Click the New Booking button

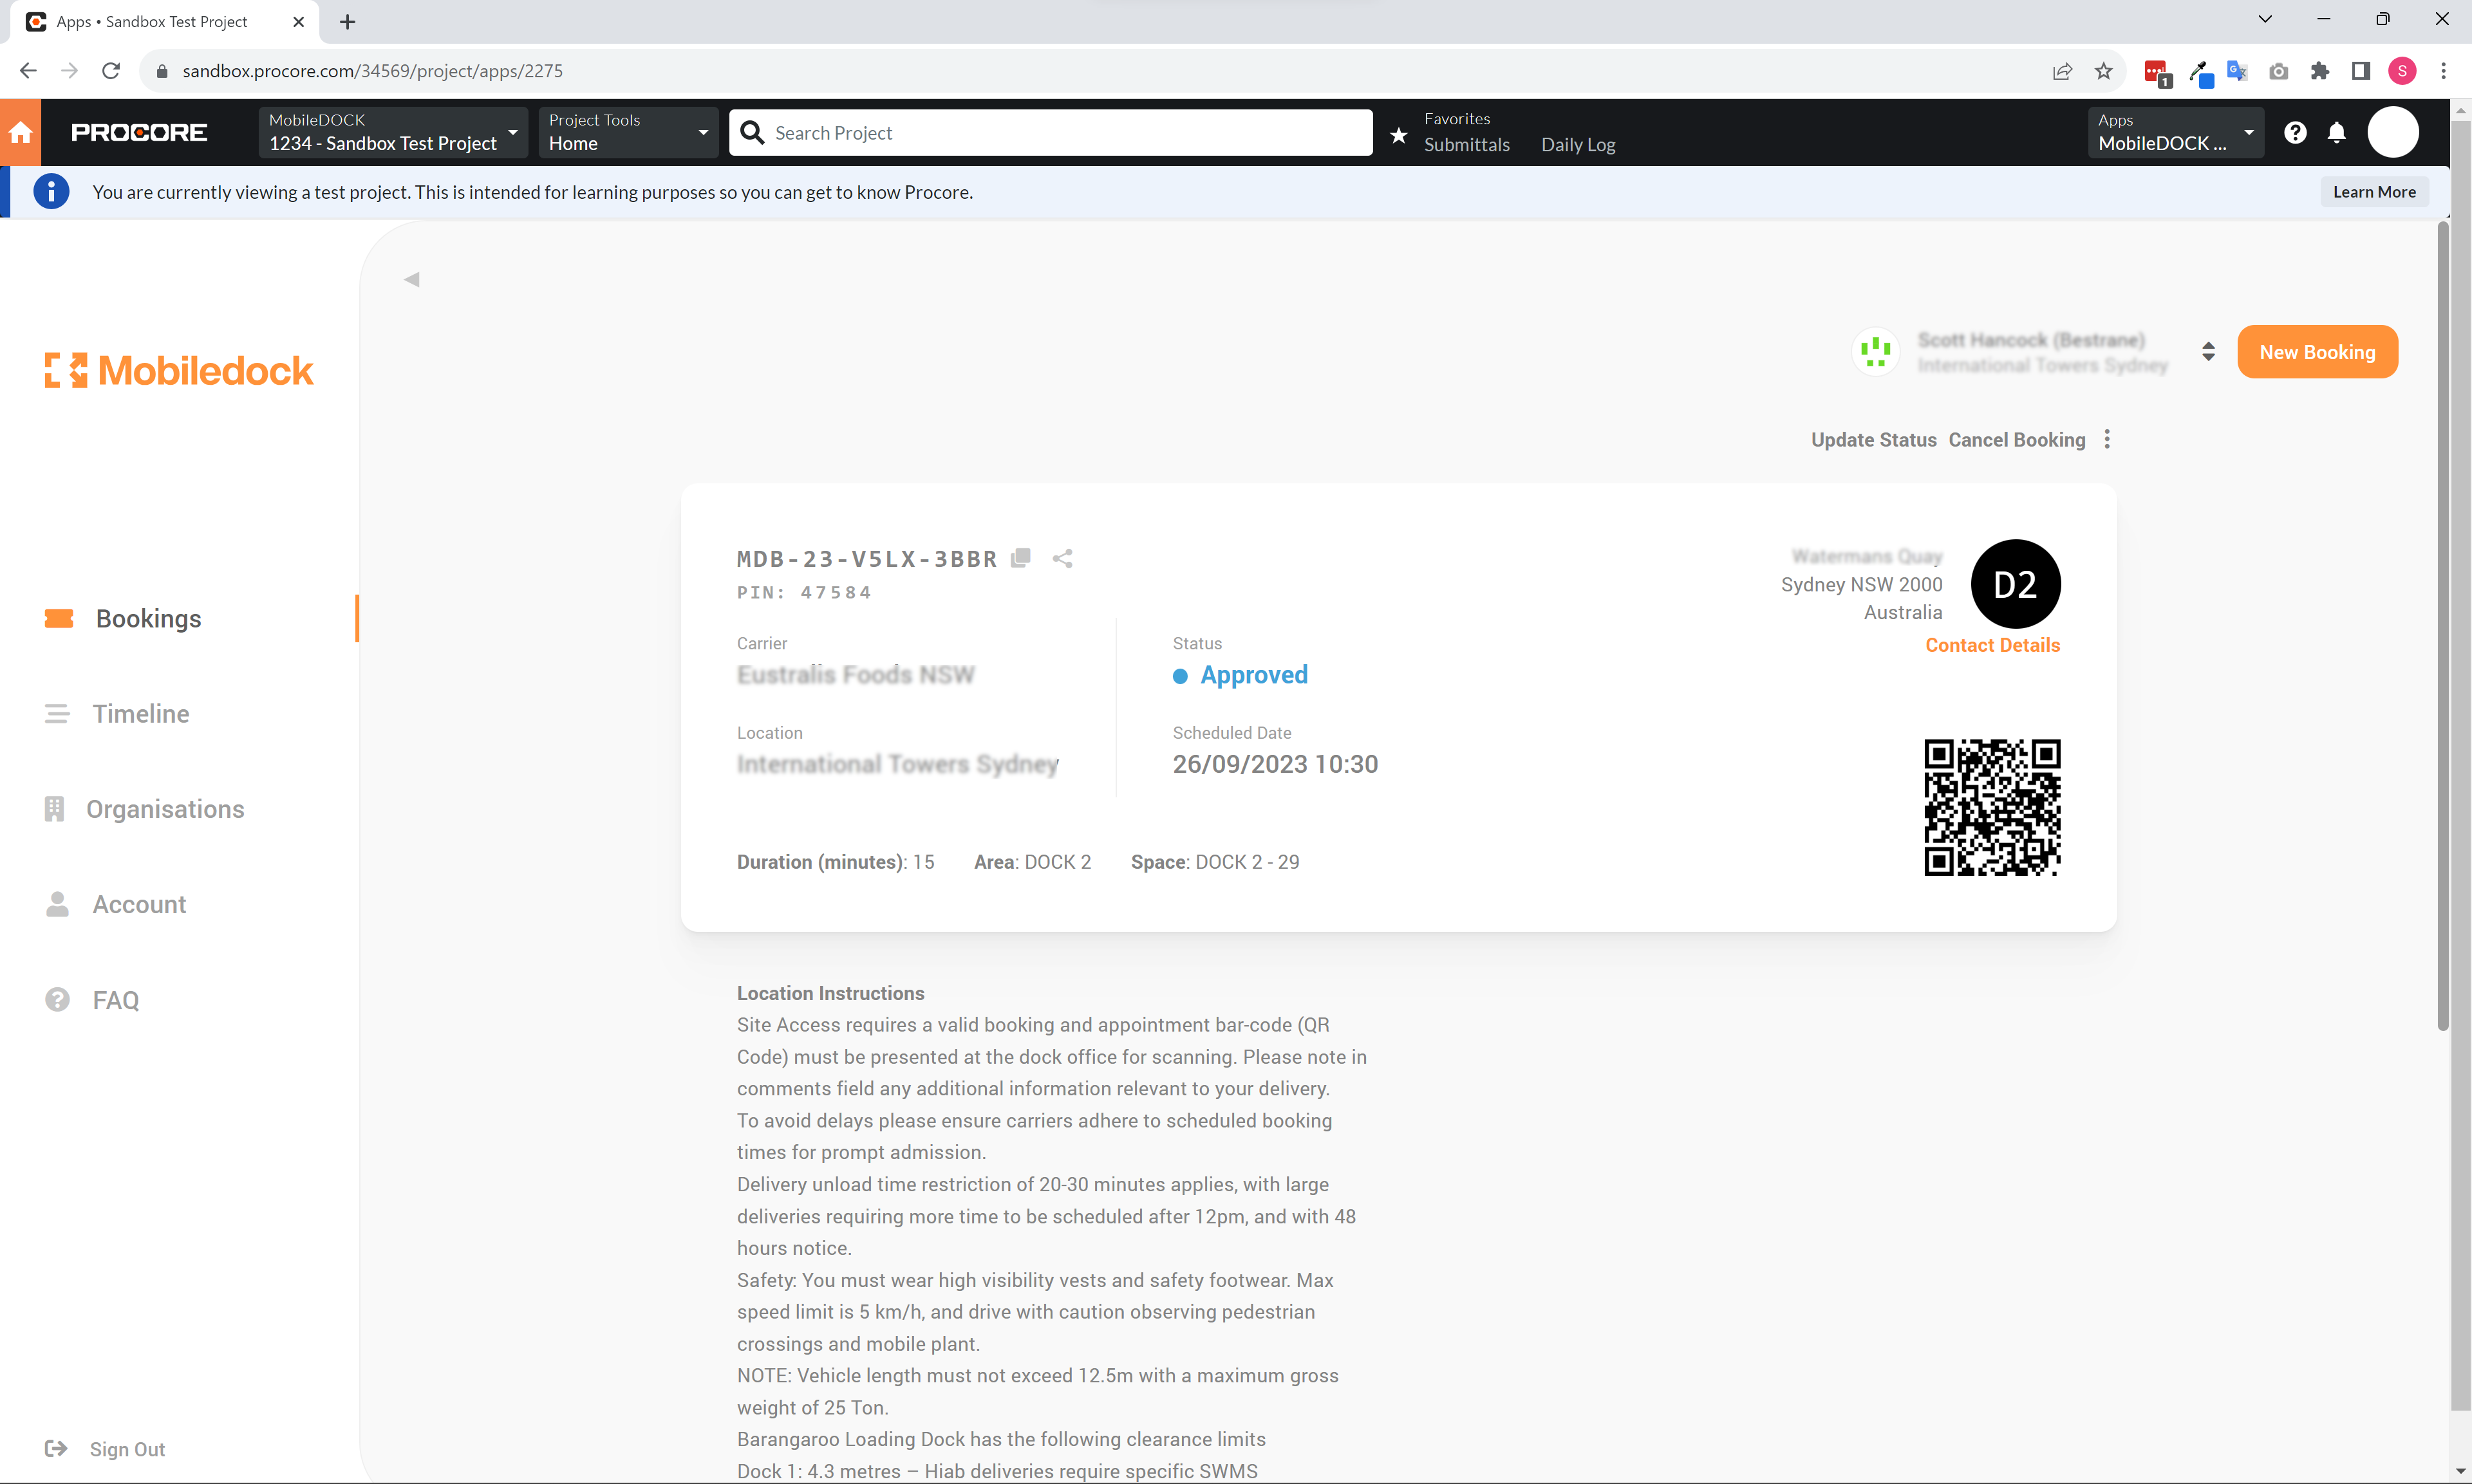point(2316,351)
